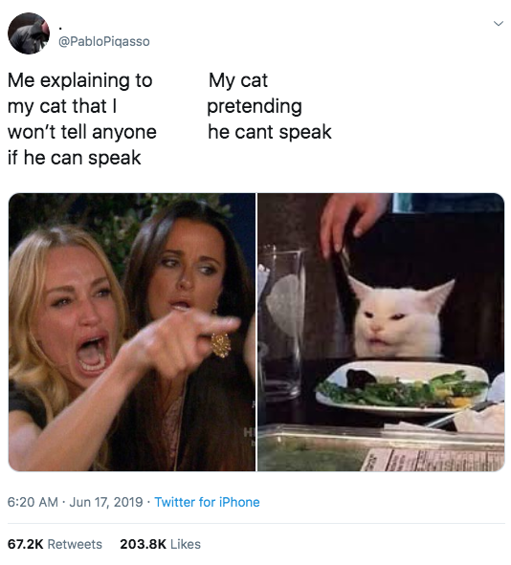Screen dimensions: 511x565
Task: Open the @PabloPiqasso handle link
Action: coord(104,41)
